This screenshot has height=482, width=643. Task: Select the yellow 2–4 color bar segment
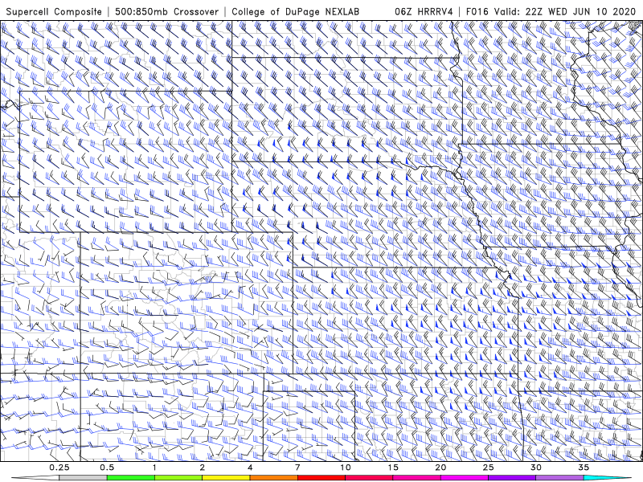pyautogui.click(x=226, y=478)
